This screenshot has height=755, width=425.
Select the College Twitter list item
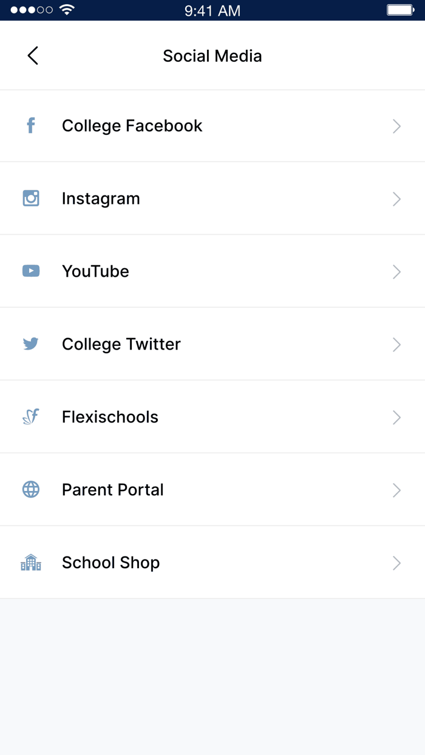point(212,344)
